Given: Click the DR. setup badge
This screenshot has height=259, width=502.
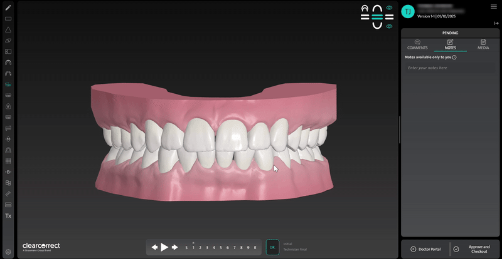Looking at the screenshot, I should pyautogui.click(x=272, y=247).
